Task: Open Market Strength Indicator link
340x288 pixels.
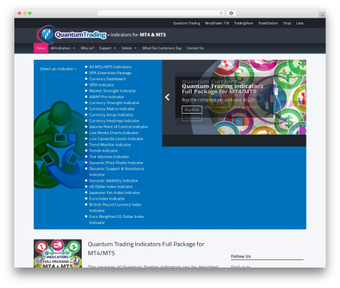Action: [112, 91]
